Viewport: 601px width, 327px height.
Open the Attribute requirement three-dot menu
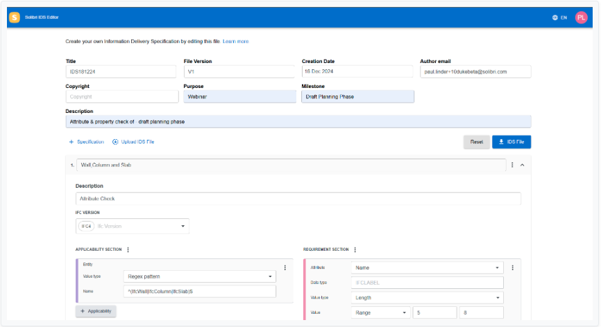coord(512,267)
